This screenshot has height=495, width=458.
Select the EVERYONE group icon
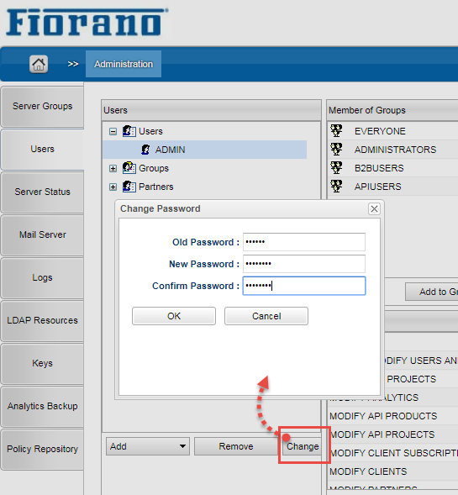click(x=336, y=131)
